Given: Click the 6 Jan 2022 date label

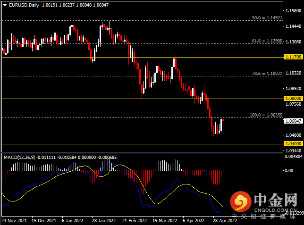Looking at the screenshot, I should [72, 221].
